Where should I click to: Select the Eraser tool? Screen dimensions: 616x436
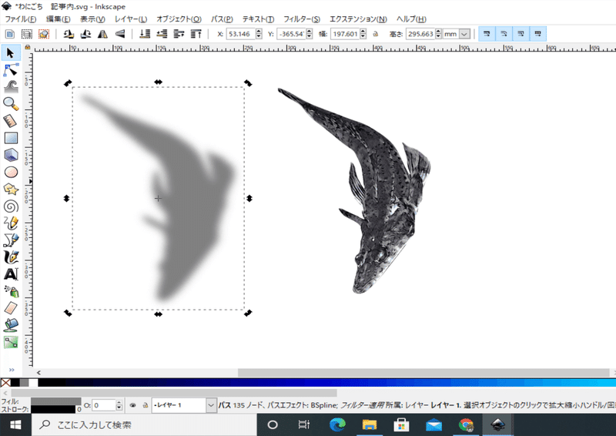coord(11,308)
